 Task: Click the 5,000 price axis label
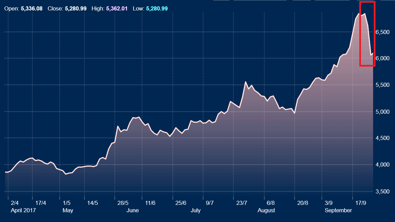click(383, 112)
